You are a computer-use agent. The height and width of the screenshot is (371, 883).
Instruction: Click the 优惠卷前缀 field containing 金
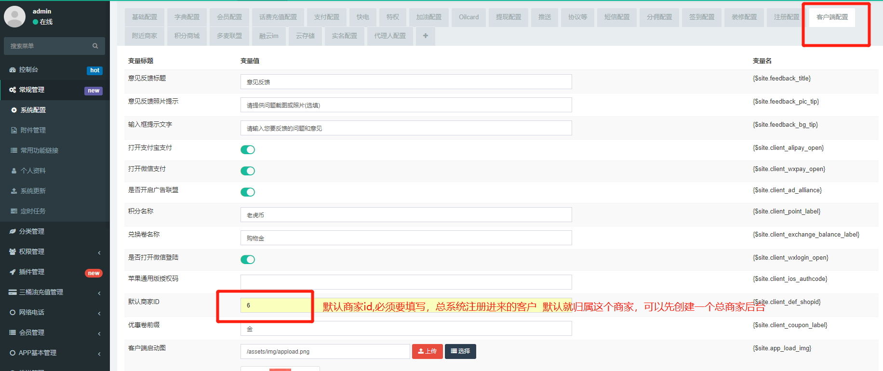tap(406, 329)
